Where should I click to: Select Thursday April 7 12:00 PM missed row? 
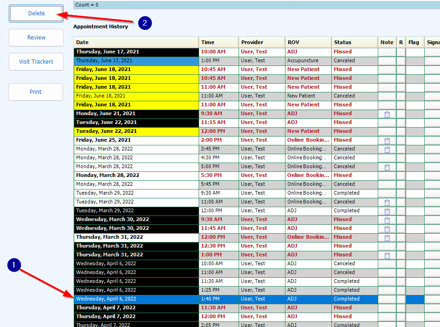point(257,316)
